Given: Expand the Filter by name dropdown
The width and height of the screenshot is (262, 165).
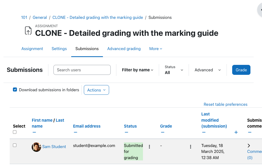Looking at the screenshot, I should (138, 70).
